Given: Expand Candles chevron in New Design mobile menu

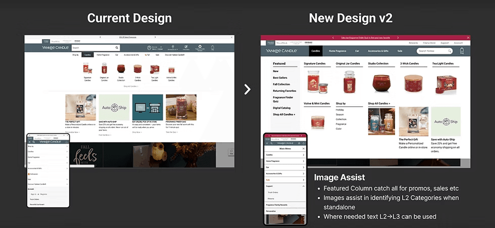Looking at the screenshot, I should [303, 155].
